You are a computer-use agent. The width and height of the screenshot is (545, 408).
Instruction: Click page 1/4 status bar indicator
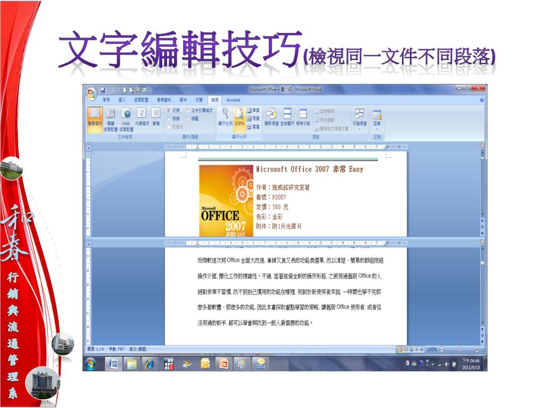point(95,350)
